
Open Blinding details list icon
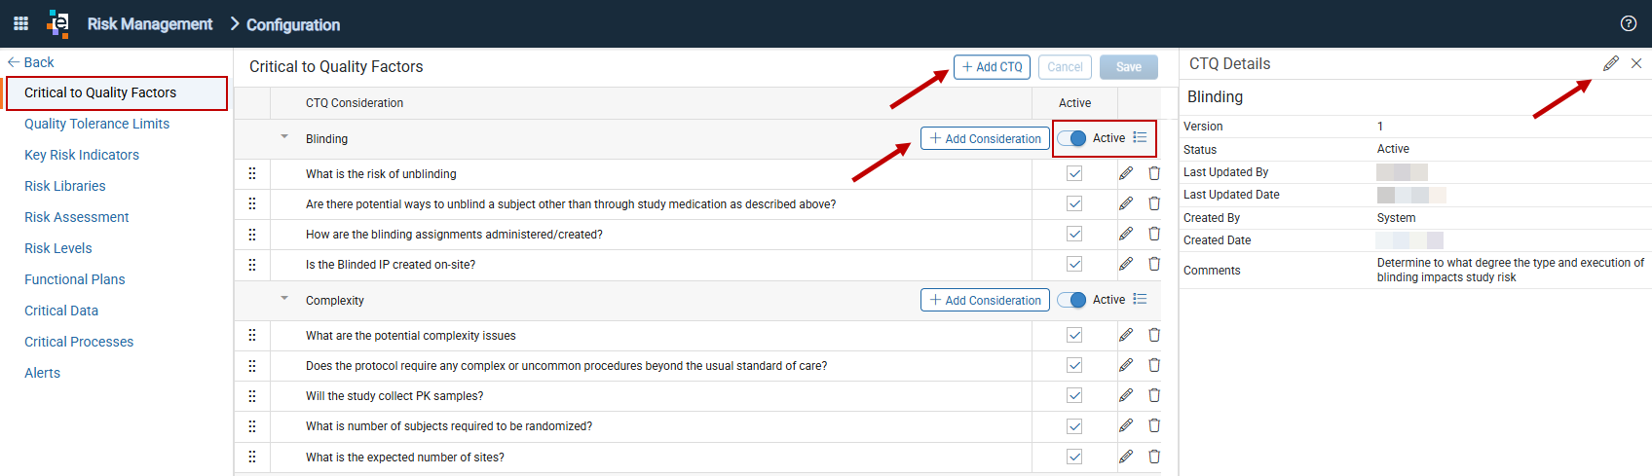(1140, 137)
